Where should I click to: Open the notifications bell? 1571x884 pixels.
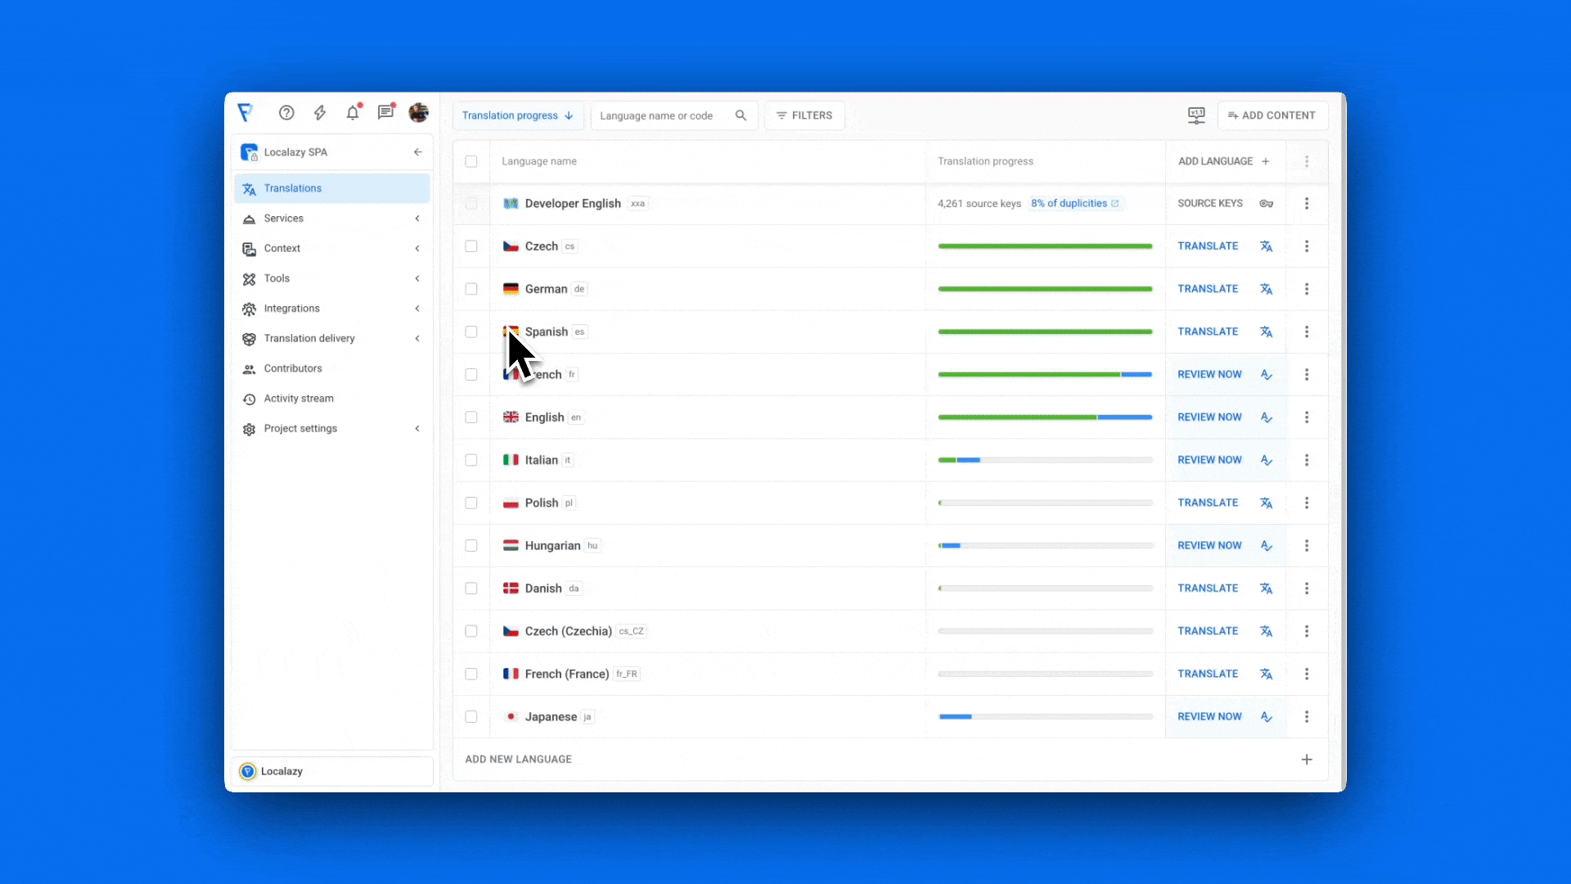click(353, 113)
